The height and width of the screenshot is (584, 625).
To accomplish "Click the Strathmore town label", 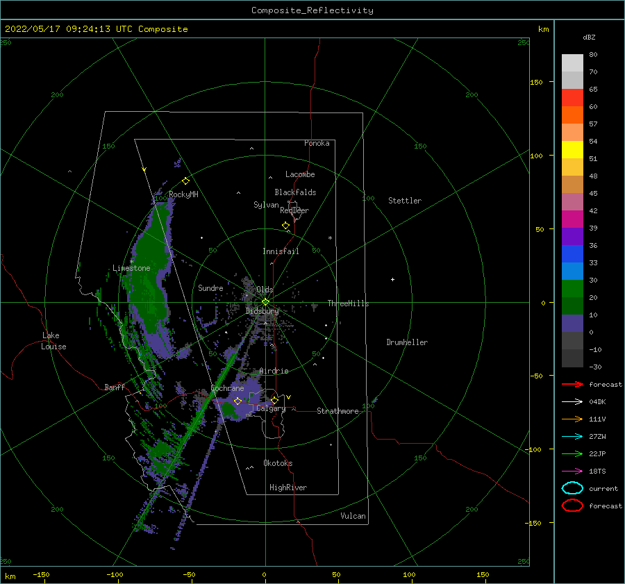I will (x=337, y=411).
